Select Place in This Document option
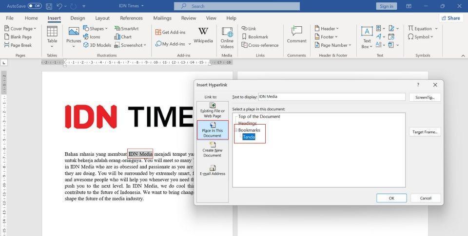This screenshot has height=236, width=468. click(213, 130)
